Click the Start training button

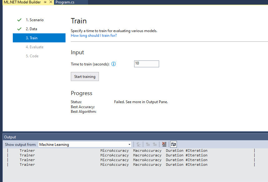point(85,76)
